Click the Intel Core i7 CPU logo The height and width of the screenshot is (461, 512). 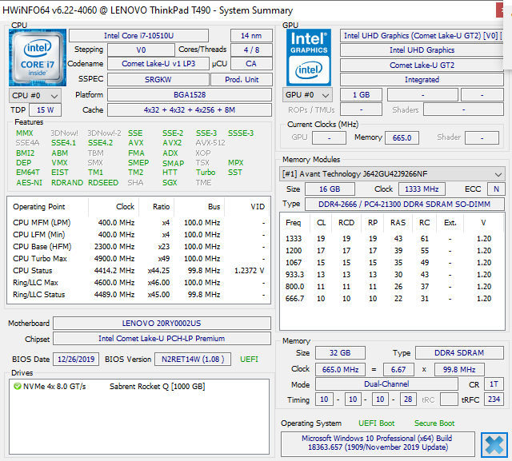coord(38,58)
